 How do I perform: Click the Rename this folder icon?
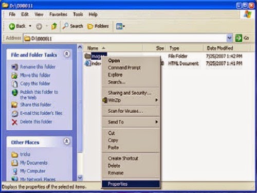14,67
